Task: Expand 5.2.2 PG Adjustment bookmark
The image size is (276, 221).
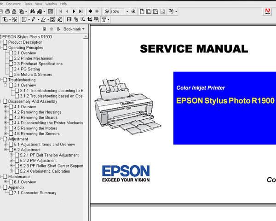Action: (11, 160)
